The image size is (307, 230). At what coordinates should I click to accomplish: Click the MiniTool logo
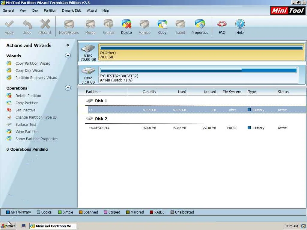pyautogui.click(x=288, y=10)
